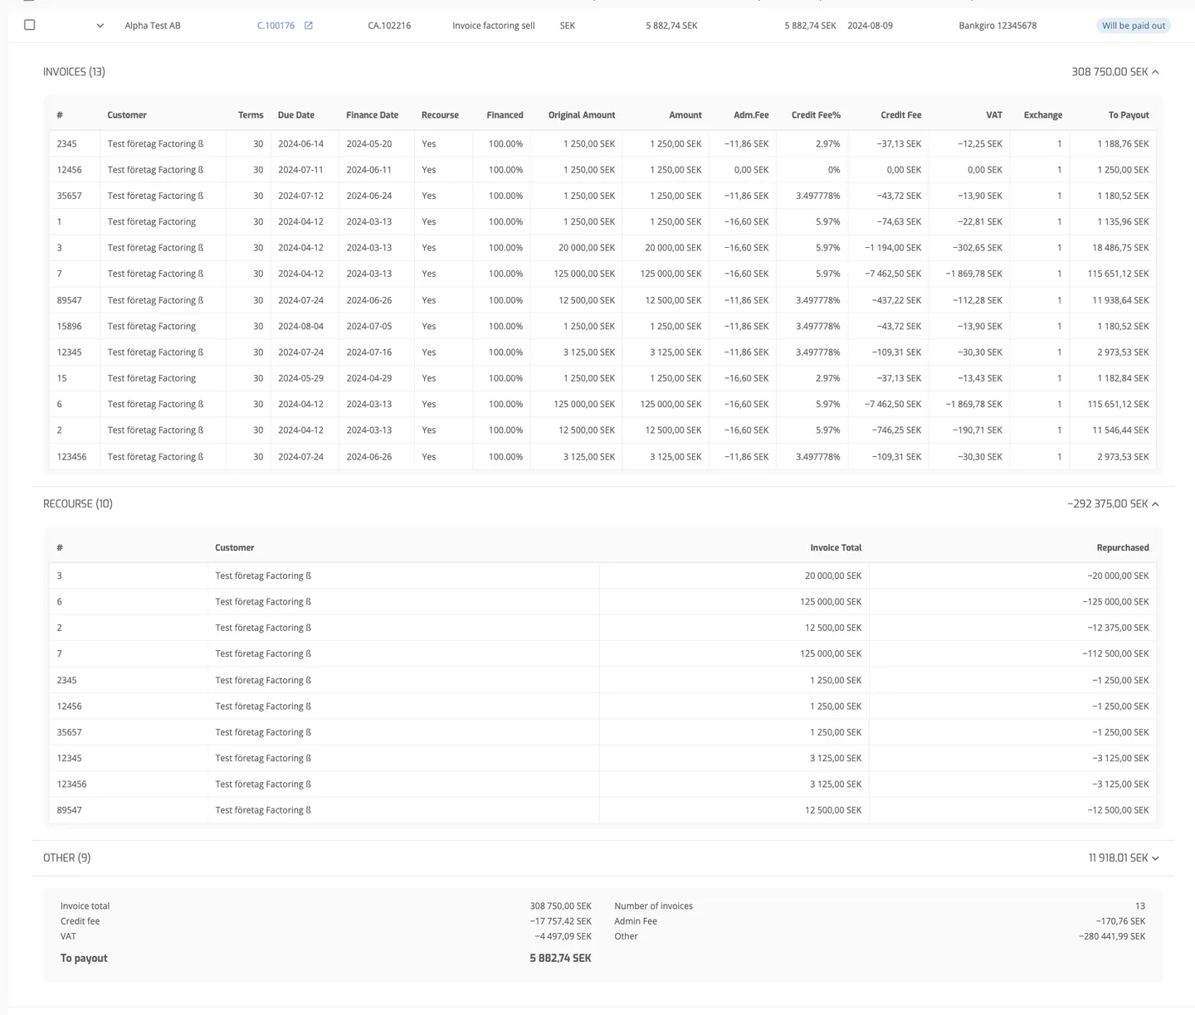Viewport: 1195px width, 1015px height.
Task: Click credit fee −746,25 SEK
Action: click(x=896, y=430)
